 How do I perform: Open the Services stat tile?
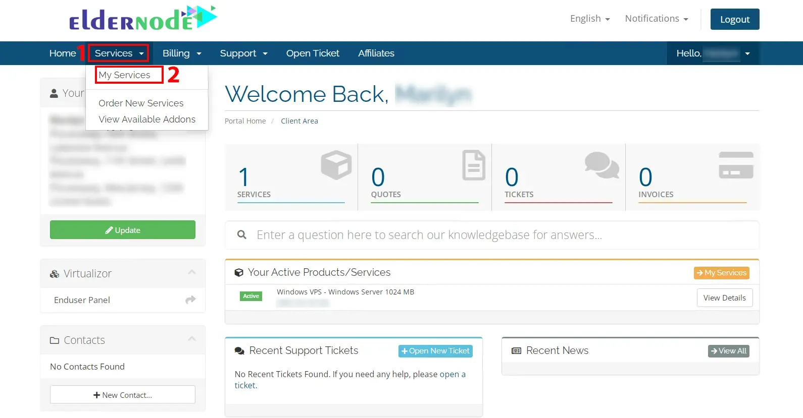point(291,177)
